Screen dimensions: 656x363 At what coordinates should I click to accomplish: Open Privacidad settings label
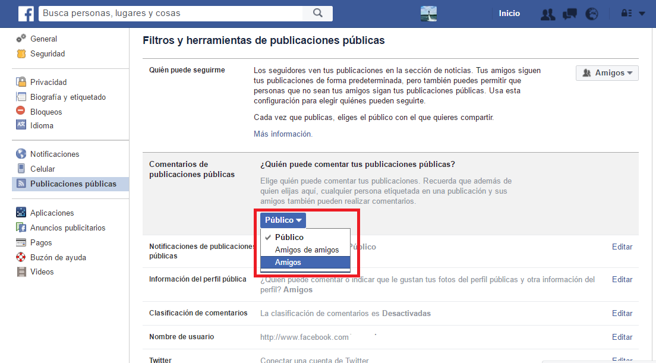click(x=49, y=82)
